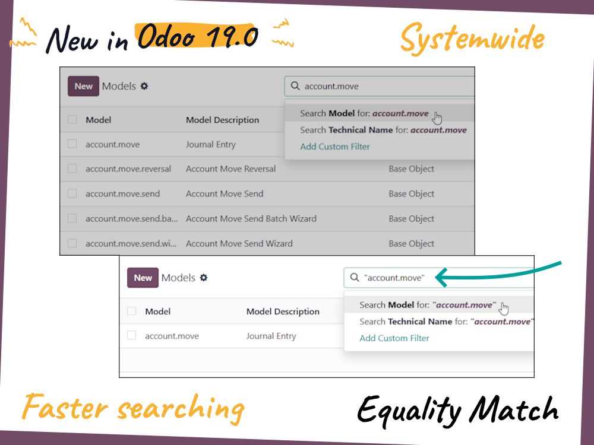Click Add Custom Filter in the upper dropdown
594x445 pixels.
point(335,147)
